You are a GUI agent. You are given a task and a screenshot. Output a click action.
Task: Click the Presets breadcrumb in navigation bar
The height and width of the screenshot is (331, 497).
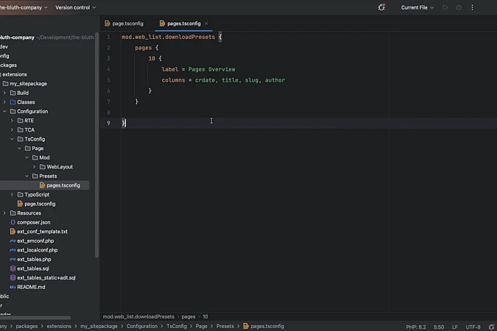(x=225, y=326)
